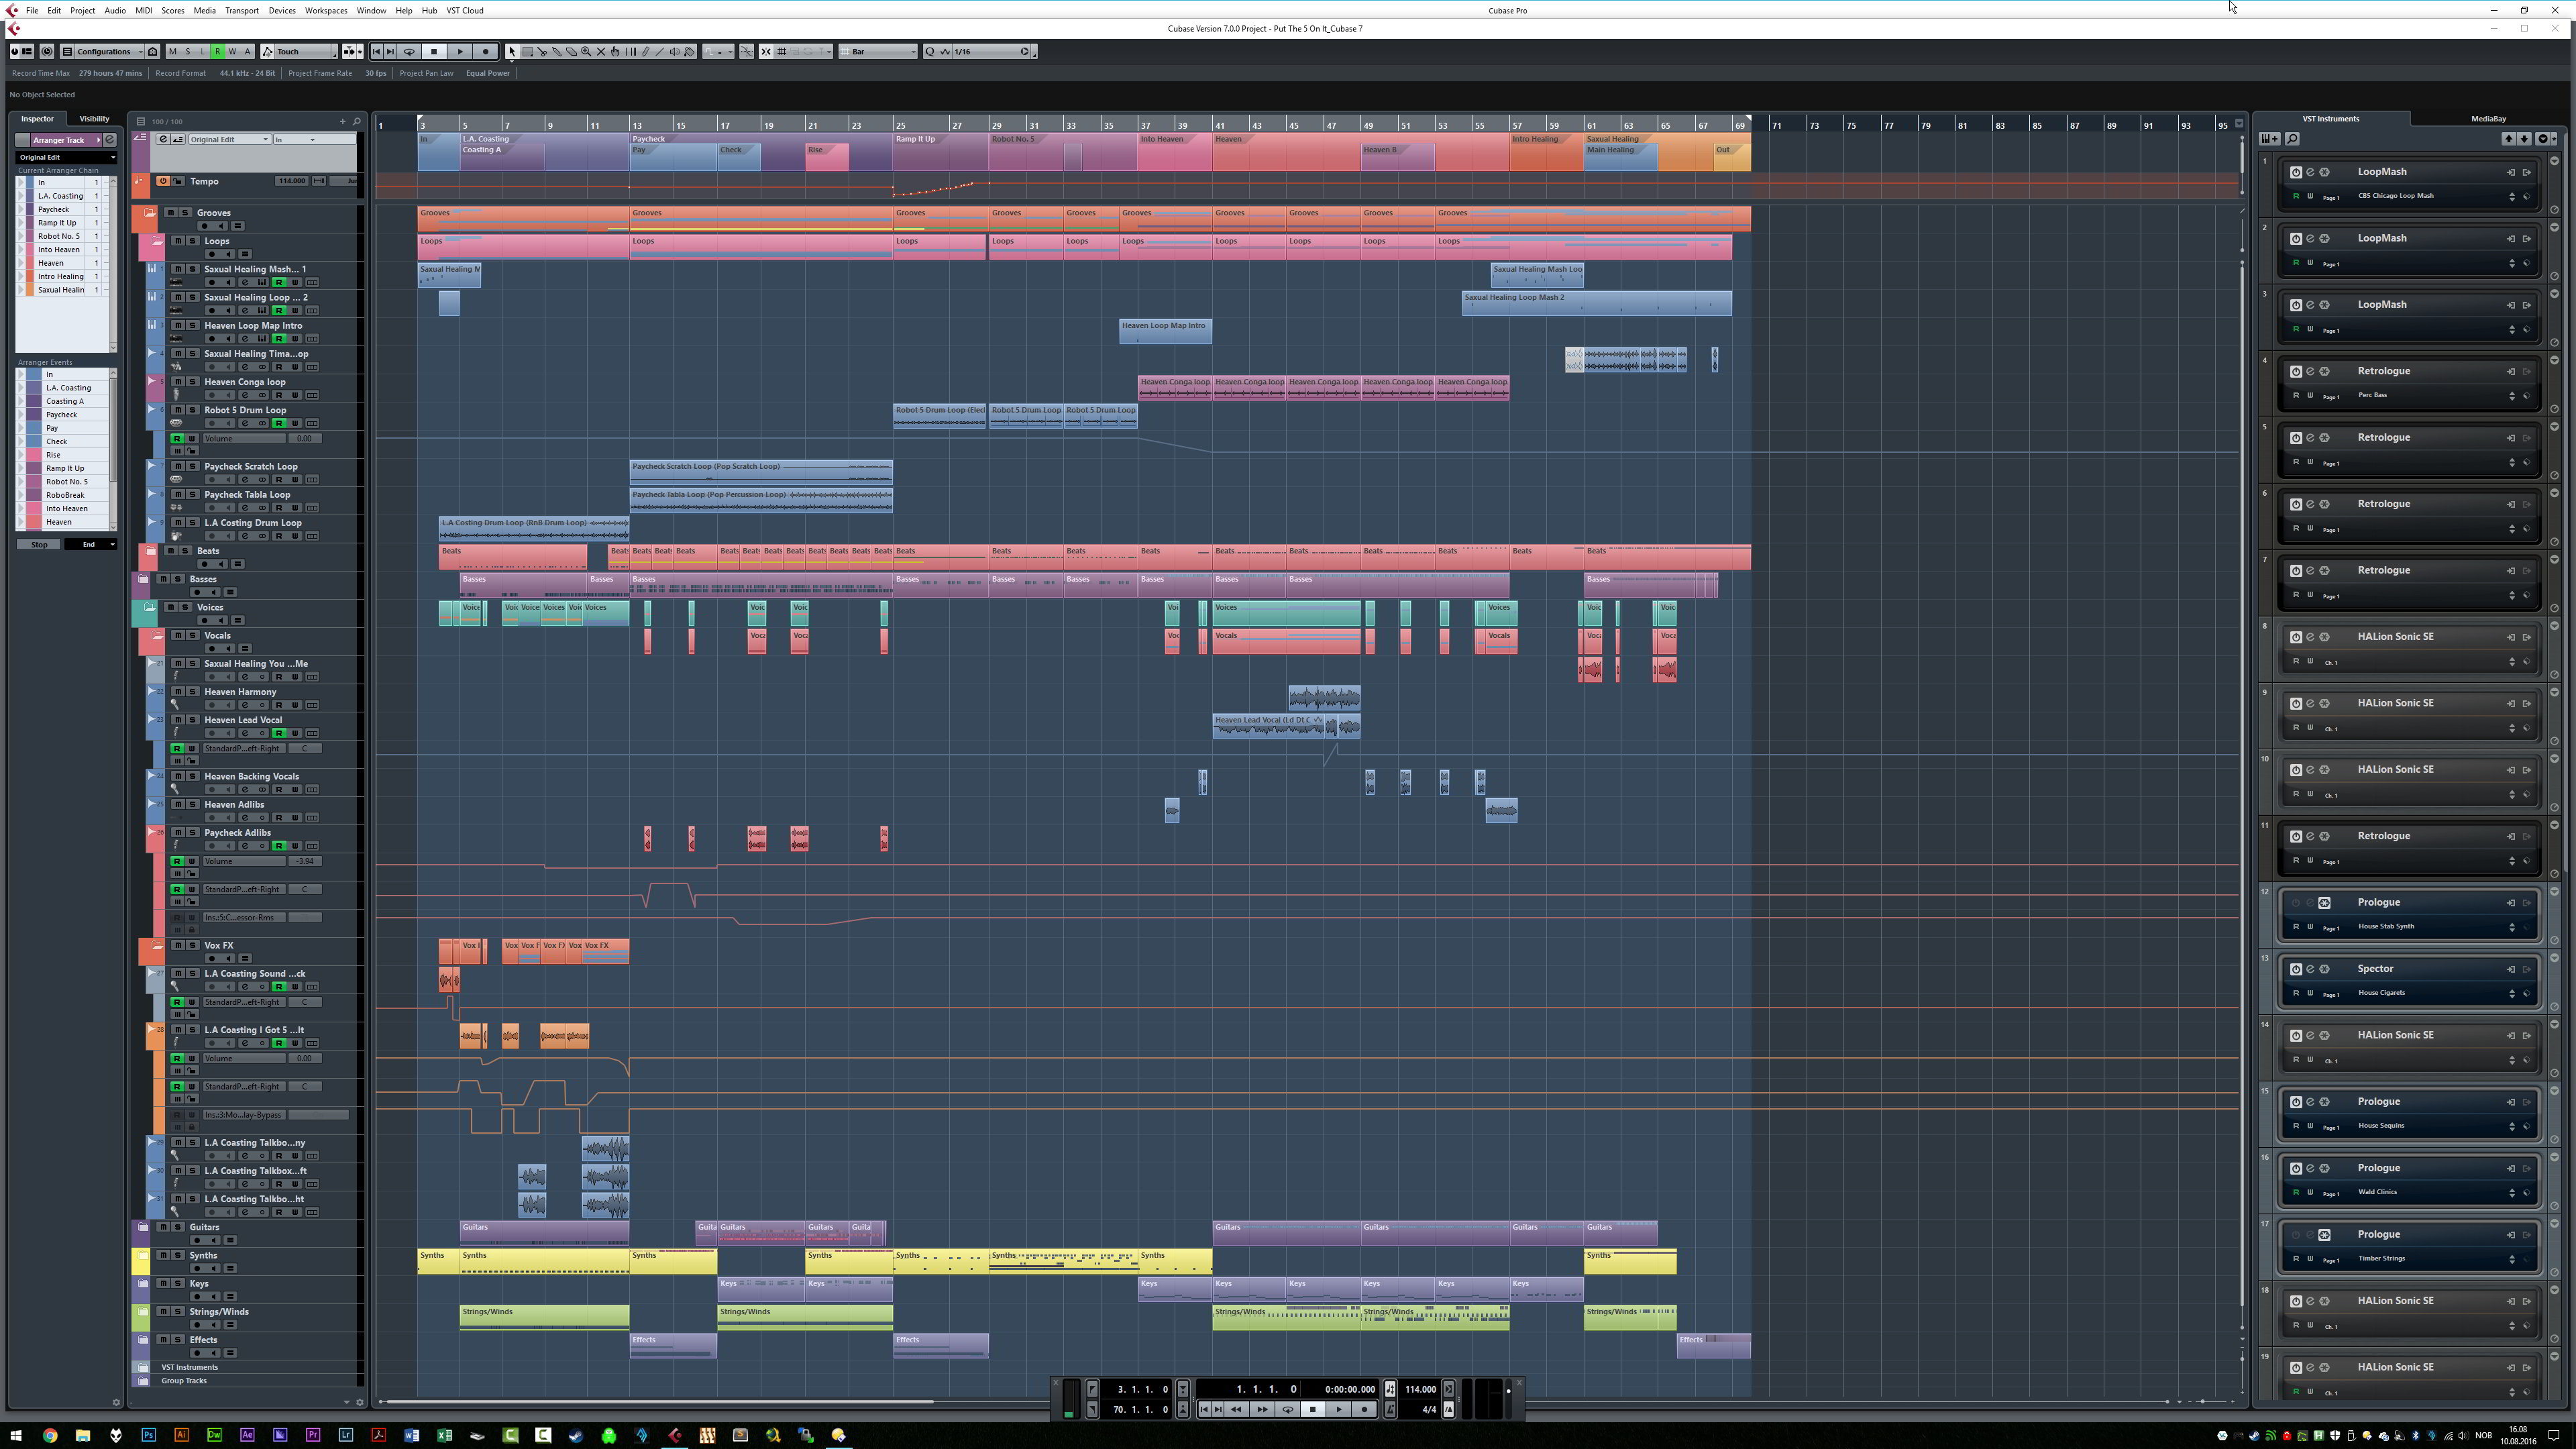
Task: Click the toolbar Cycle loop button
Action: click(408, 52)
